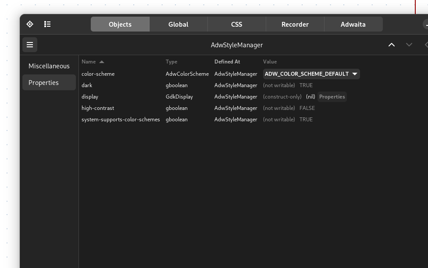The image size is (428, 268).
Task: Open the Recorder tab
Action: [x=295, y=24]
